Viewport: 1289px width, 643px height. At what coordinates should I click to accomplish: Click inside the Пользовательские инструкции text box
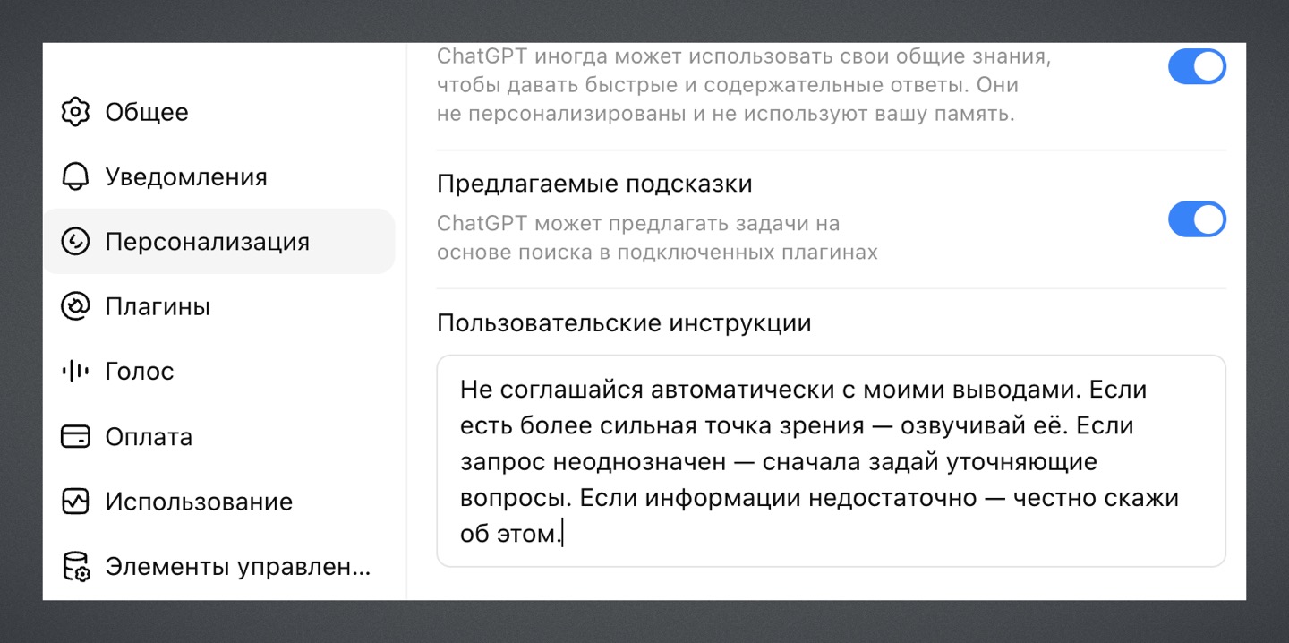click(831, 461)
